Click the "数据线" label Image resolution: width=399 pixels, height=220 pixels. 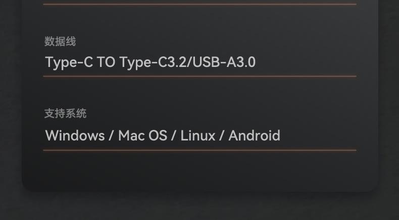click(60, 41)
